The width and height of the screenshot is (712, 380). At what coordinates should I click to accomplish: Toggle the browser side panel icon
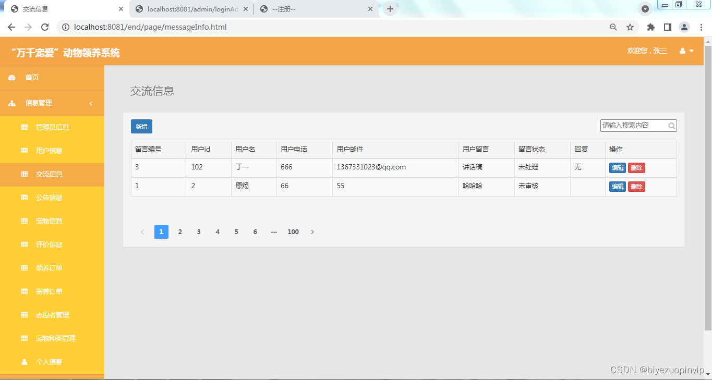[x=667, y=27]
